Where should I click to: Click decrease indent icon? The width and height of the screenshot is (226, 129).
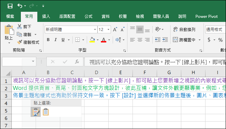pyautogui.click(x=158, y=40)
